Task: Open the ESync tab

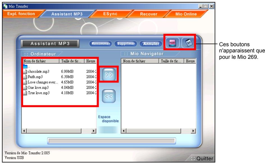Action: click(x=110, y=14)
